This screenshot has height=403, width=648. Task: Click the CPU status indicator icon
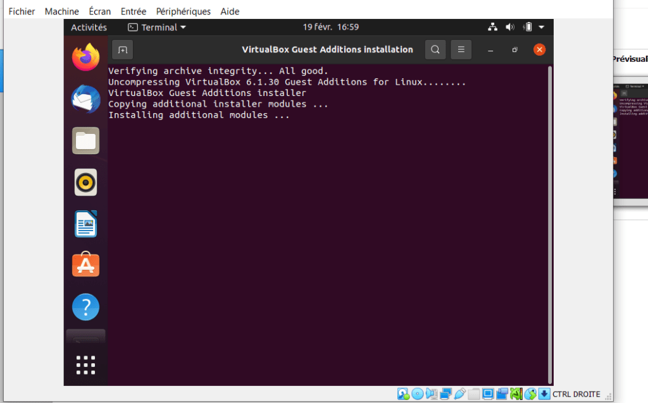(x=516, y=394)
